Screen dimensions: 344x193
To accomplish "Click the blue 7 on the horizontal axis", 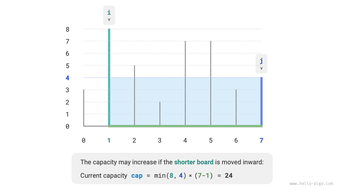I will click(x=261, y=140).
